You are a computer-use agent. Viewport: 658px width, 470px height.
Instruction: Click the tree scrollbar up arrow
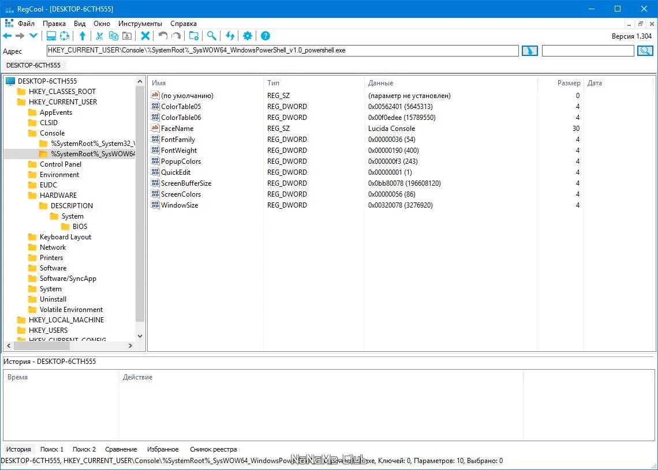[x=140, y=81]
